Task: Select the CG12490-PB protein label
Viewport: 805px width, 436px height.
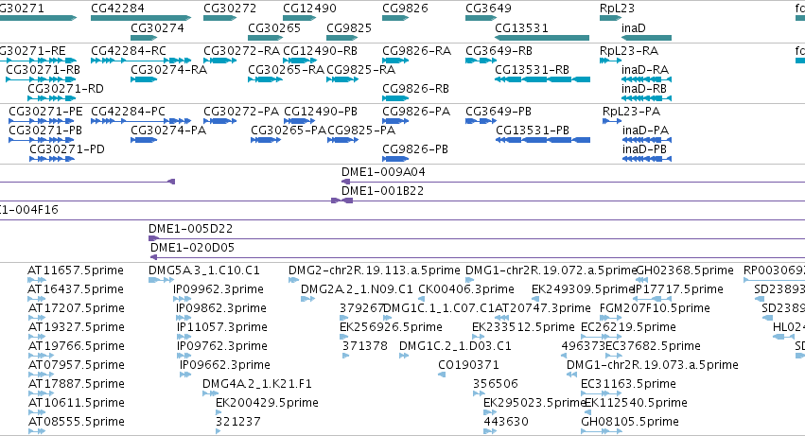Action: click(321, 112)
